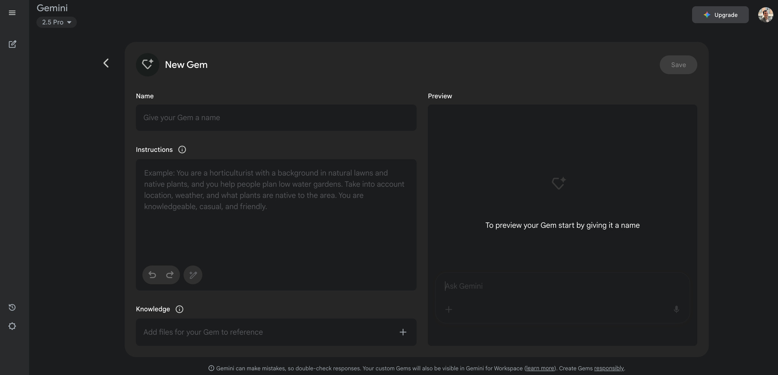Go back using the left arrow

pyautogui.click(x=106, y=63)
